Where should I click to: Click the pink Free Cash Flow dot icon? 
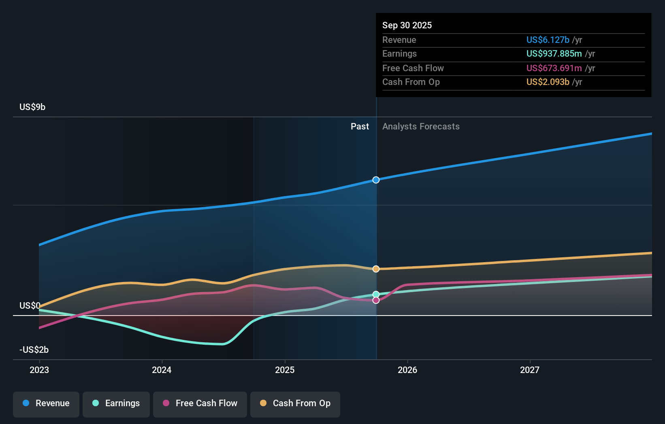166,403
